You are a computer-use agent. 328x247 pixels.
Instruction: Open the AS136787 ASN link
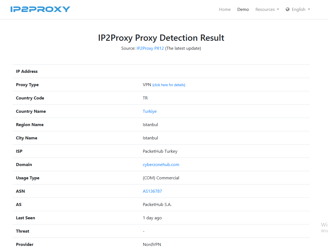[x=152, y=191]
